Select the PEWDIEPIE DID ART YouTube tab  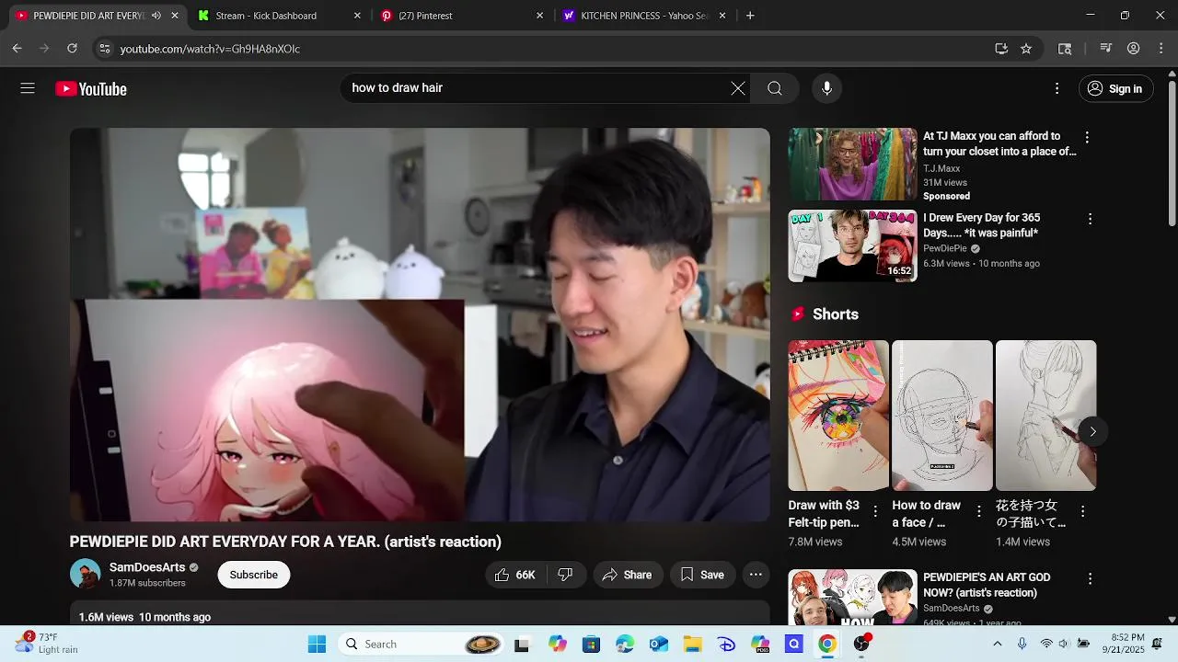[x=88, y=16]
